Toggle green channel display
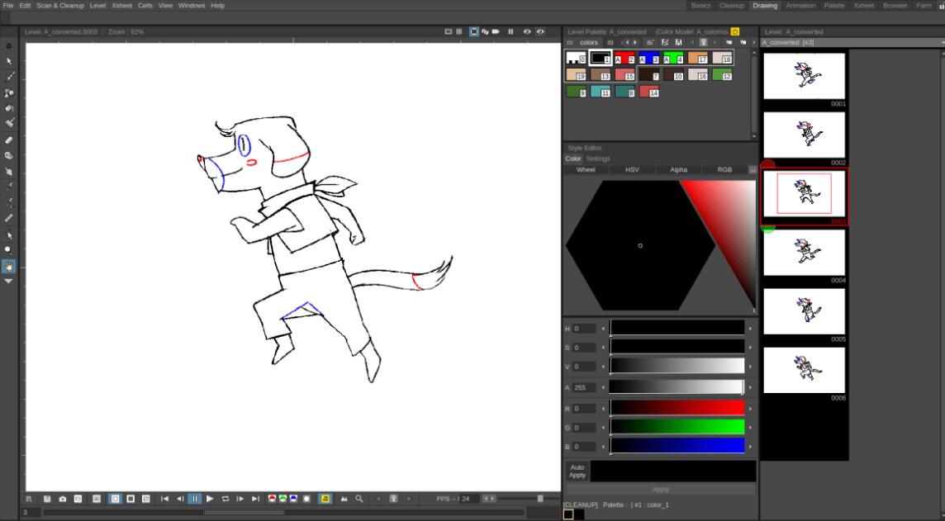 (283, 499)
